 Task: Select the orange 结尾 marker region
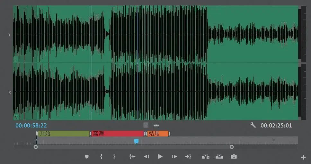pos(158,134)
